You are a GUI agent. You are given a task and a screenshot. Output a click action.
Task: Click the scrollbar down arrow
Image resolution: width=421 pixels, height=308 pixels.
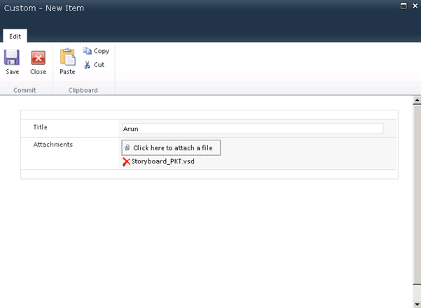coord(417,304)
